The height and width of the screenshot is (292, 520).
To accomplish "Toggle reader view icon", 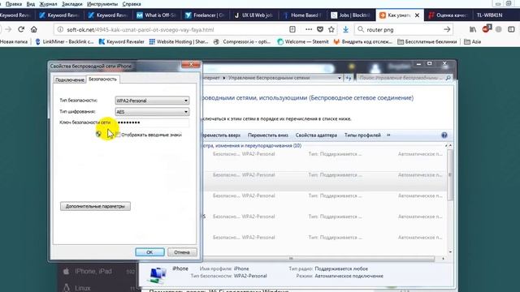I will click(292, 29).
